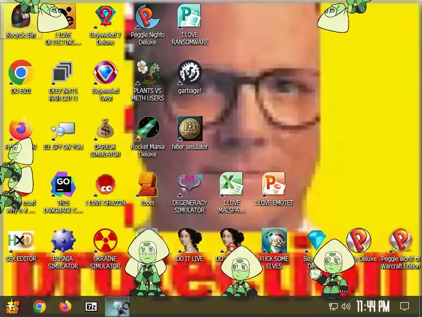
Task: Open the PLANTS VS METH USERS shortcut
Action: coord(148,81)
